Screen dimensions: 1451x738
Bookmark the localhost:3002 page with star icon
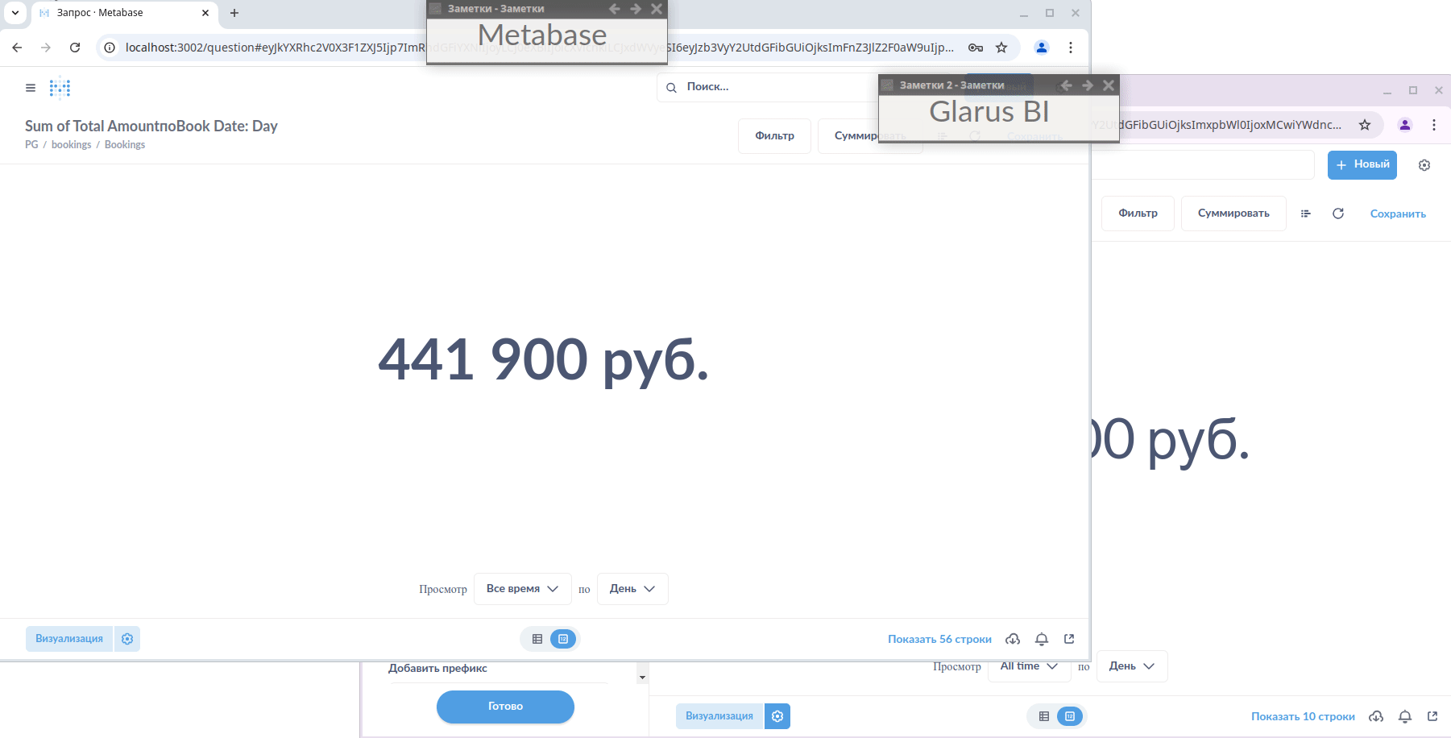coord(1001,48)
